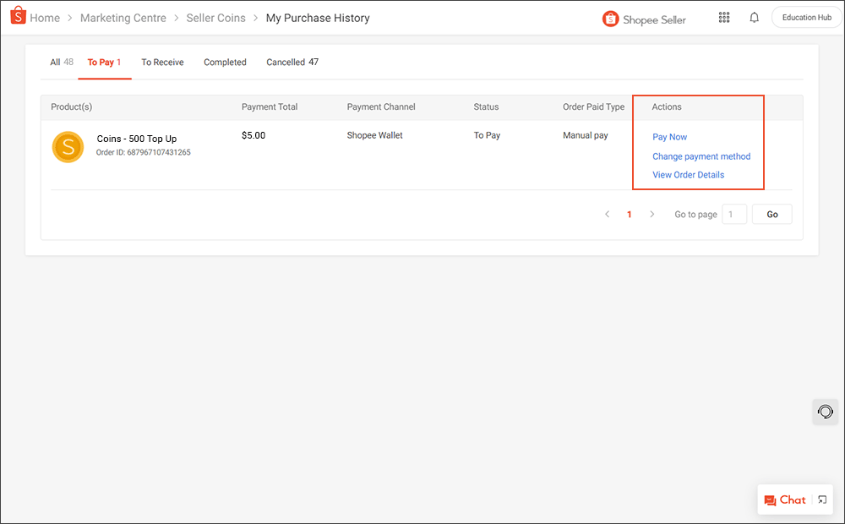Click the Shopee Seller profile icon
The width and height of the screenshot is (845, 524).
click(x=611, y=18)
